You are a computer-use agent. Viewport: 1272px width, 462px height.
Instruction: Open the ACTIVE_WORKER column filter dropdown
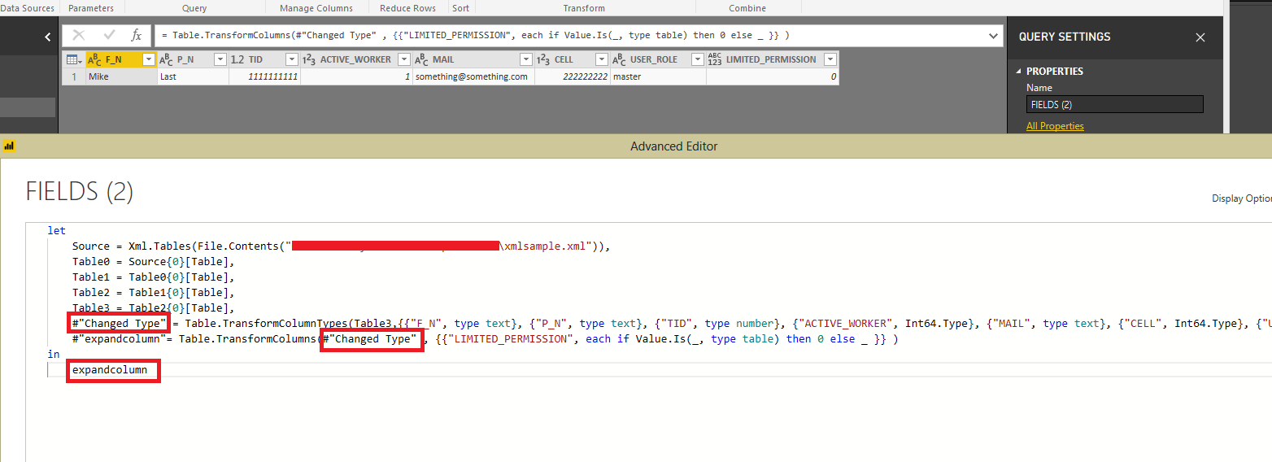coord(404,59)
